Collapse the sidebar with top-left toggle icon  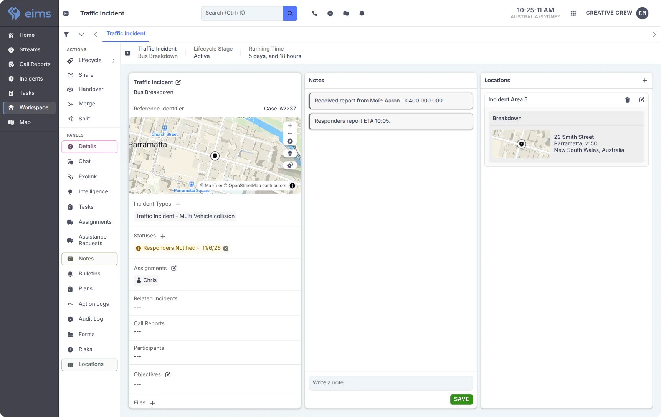tap(66, 13)
